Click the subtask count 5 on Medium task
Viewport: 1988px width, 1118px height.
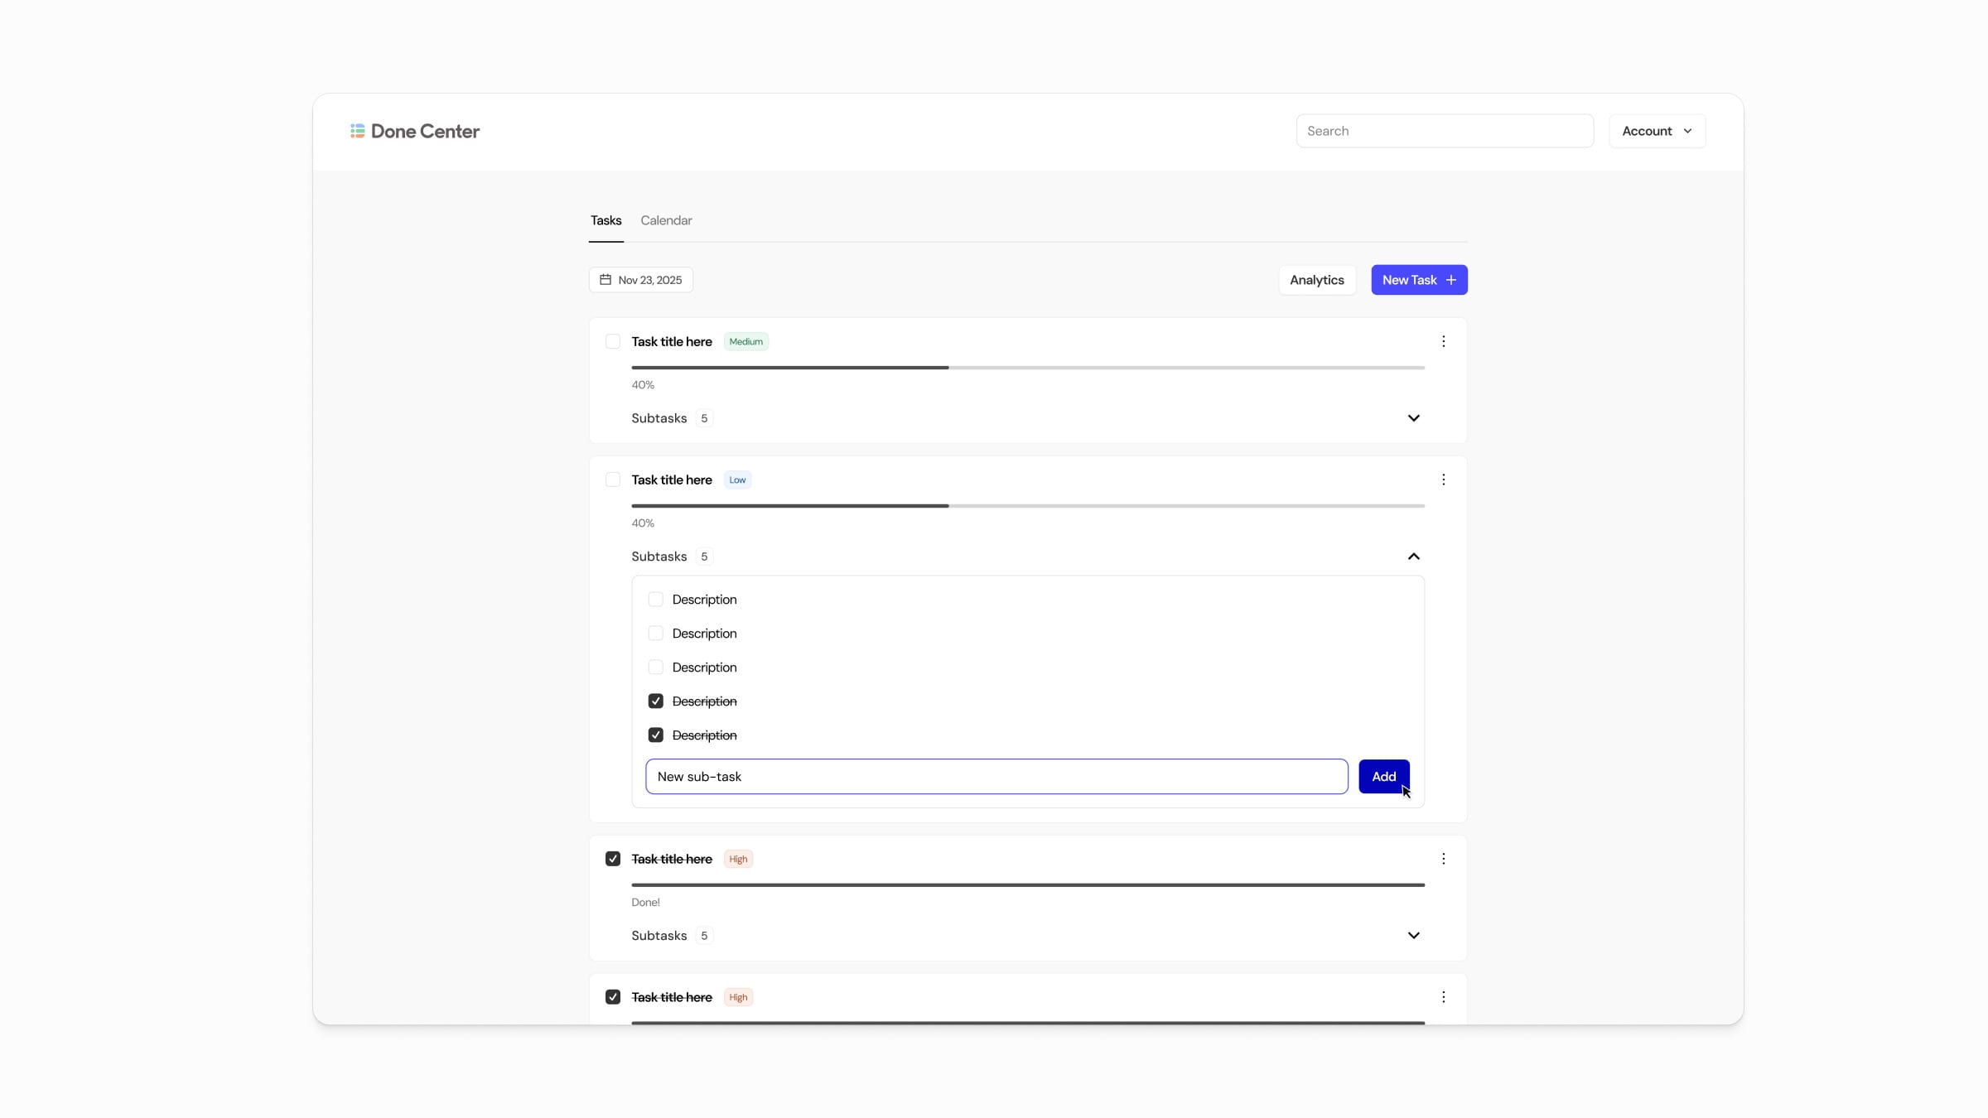pos(704,418)
